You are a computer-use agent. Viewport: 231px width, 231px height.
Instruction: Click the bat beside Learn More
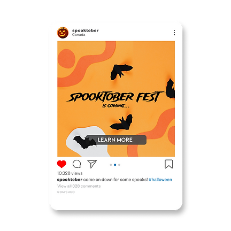click(85, 142)
